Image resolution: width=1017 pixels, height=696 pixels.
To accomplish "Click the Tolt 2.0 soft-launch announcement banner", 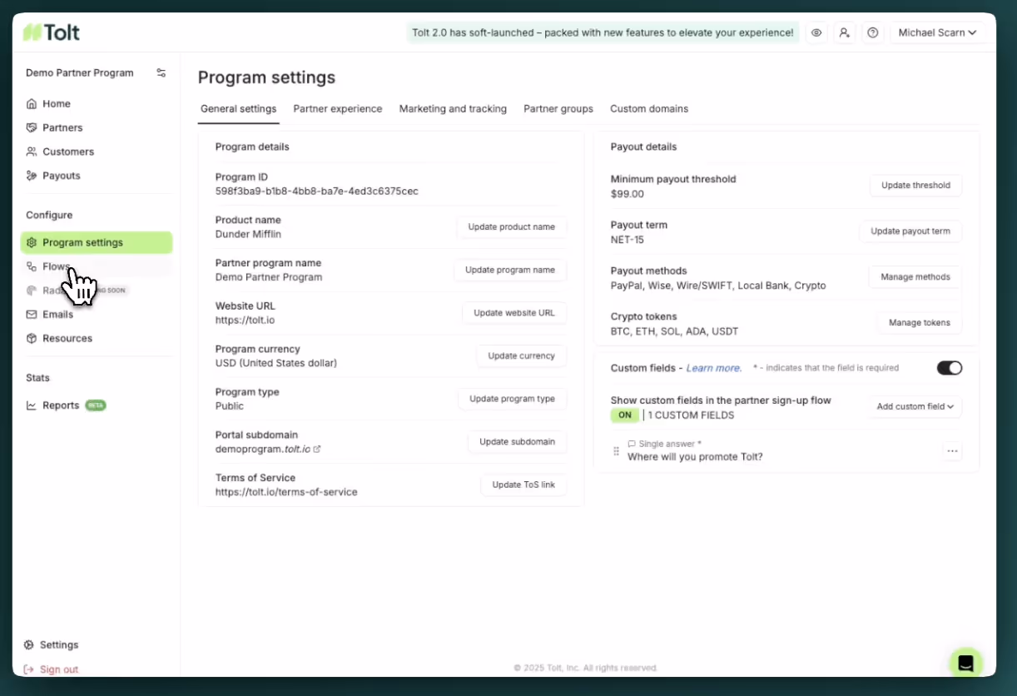I will (x=603, y=32).
